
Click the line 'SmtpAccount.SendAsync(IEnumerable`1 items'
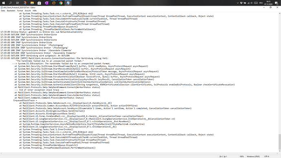[x=105, y=108]
